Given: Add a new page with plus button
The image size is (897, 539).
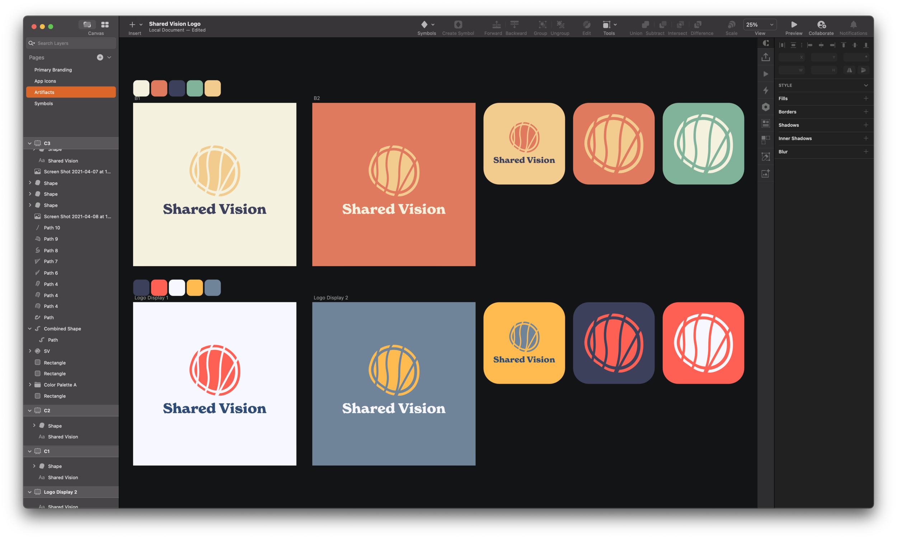Looking at the screenshot, I should point(100,57).
